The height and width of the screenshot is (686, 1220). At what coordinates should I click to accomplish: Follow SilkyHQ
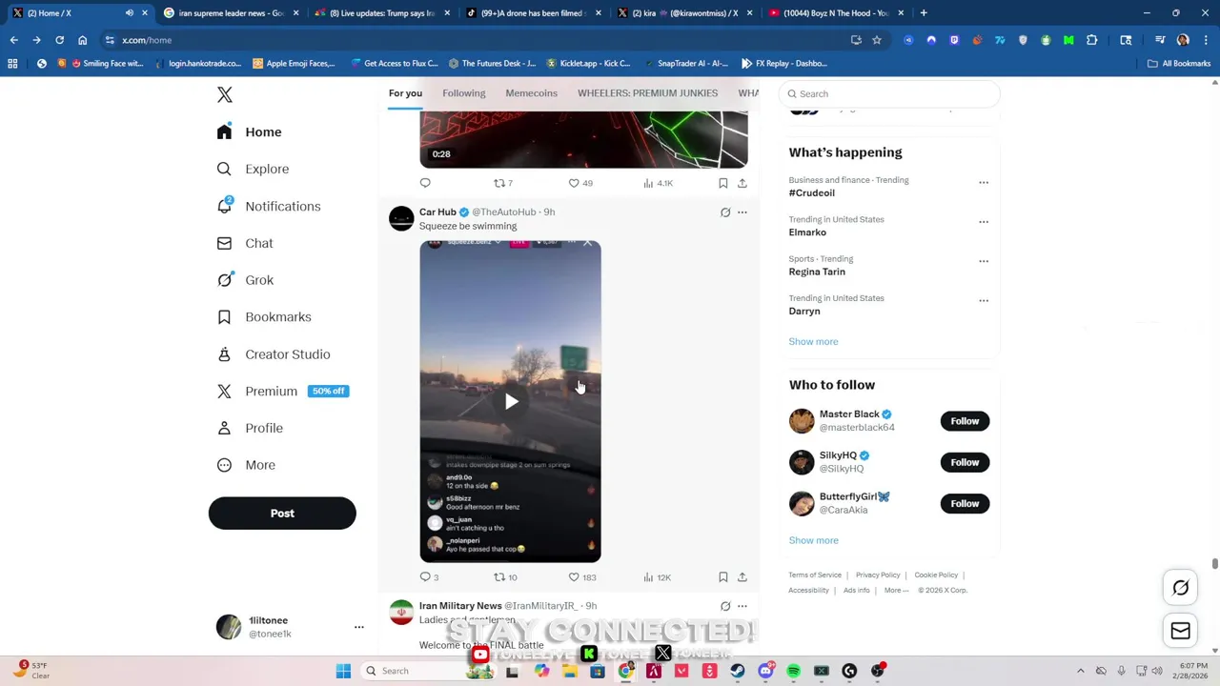[965, 462]
